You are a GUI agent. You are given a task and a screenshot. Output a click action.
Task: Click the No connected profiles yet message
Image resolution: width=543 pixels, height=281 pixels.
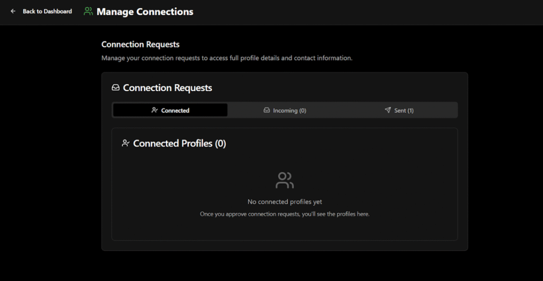(x=285, y=202)
